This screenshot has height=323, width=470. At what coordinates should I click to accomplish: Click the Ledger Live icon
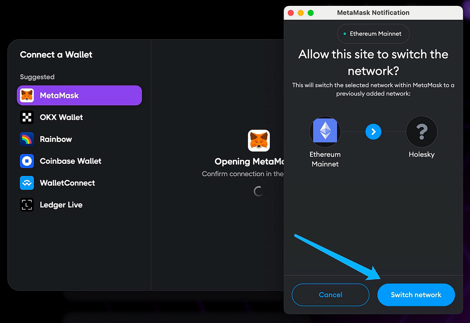pos(27,205)
